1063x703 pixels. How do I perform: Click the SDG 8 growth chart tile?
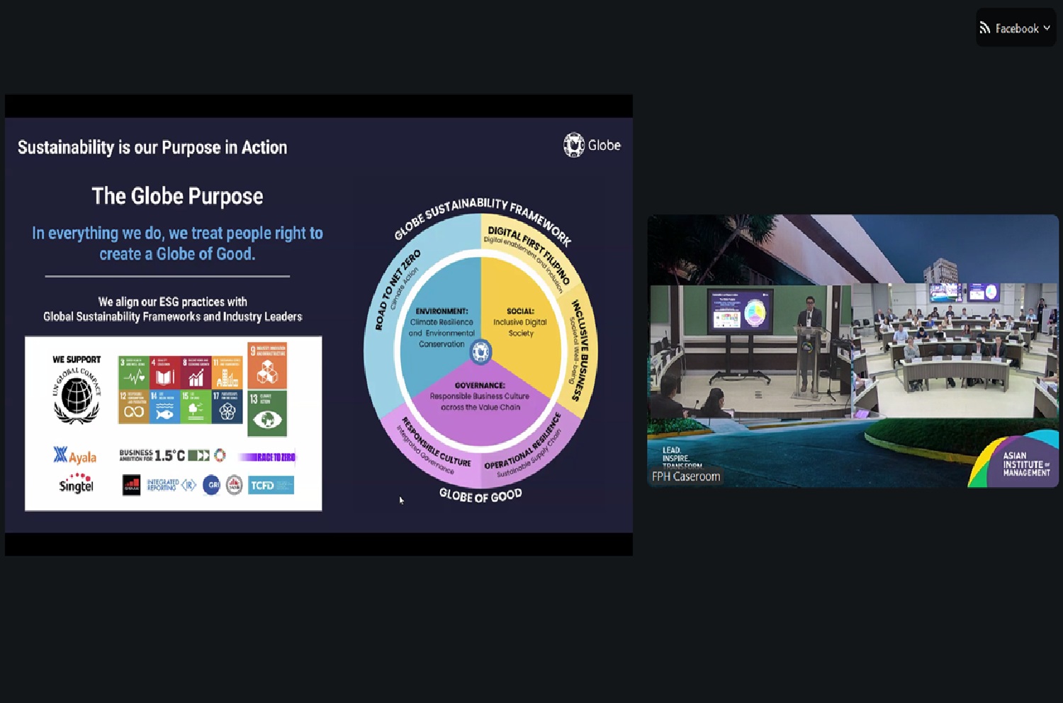[196, 372]
